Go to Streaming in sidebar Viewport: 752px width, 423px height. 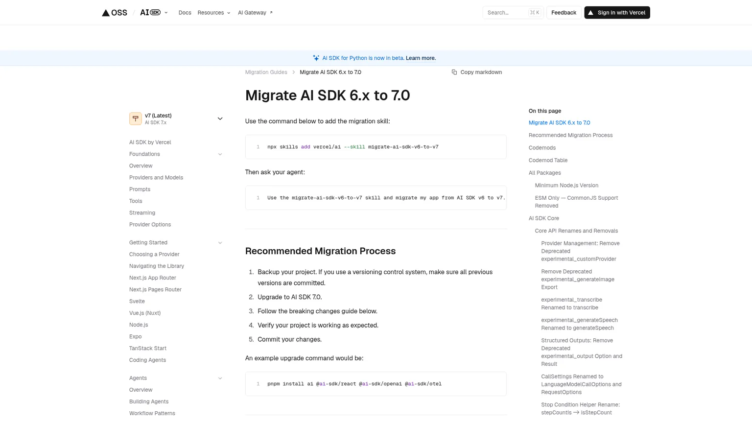142,213
